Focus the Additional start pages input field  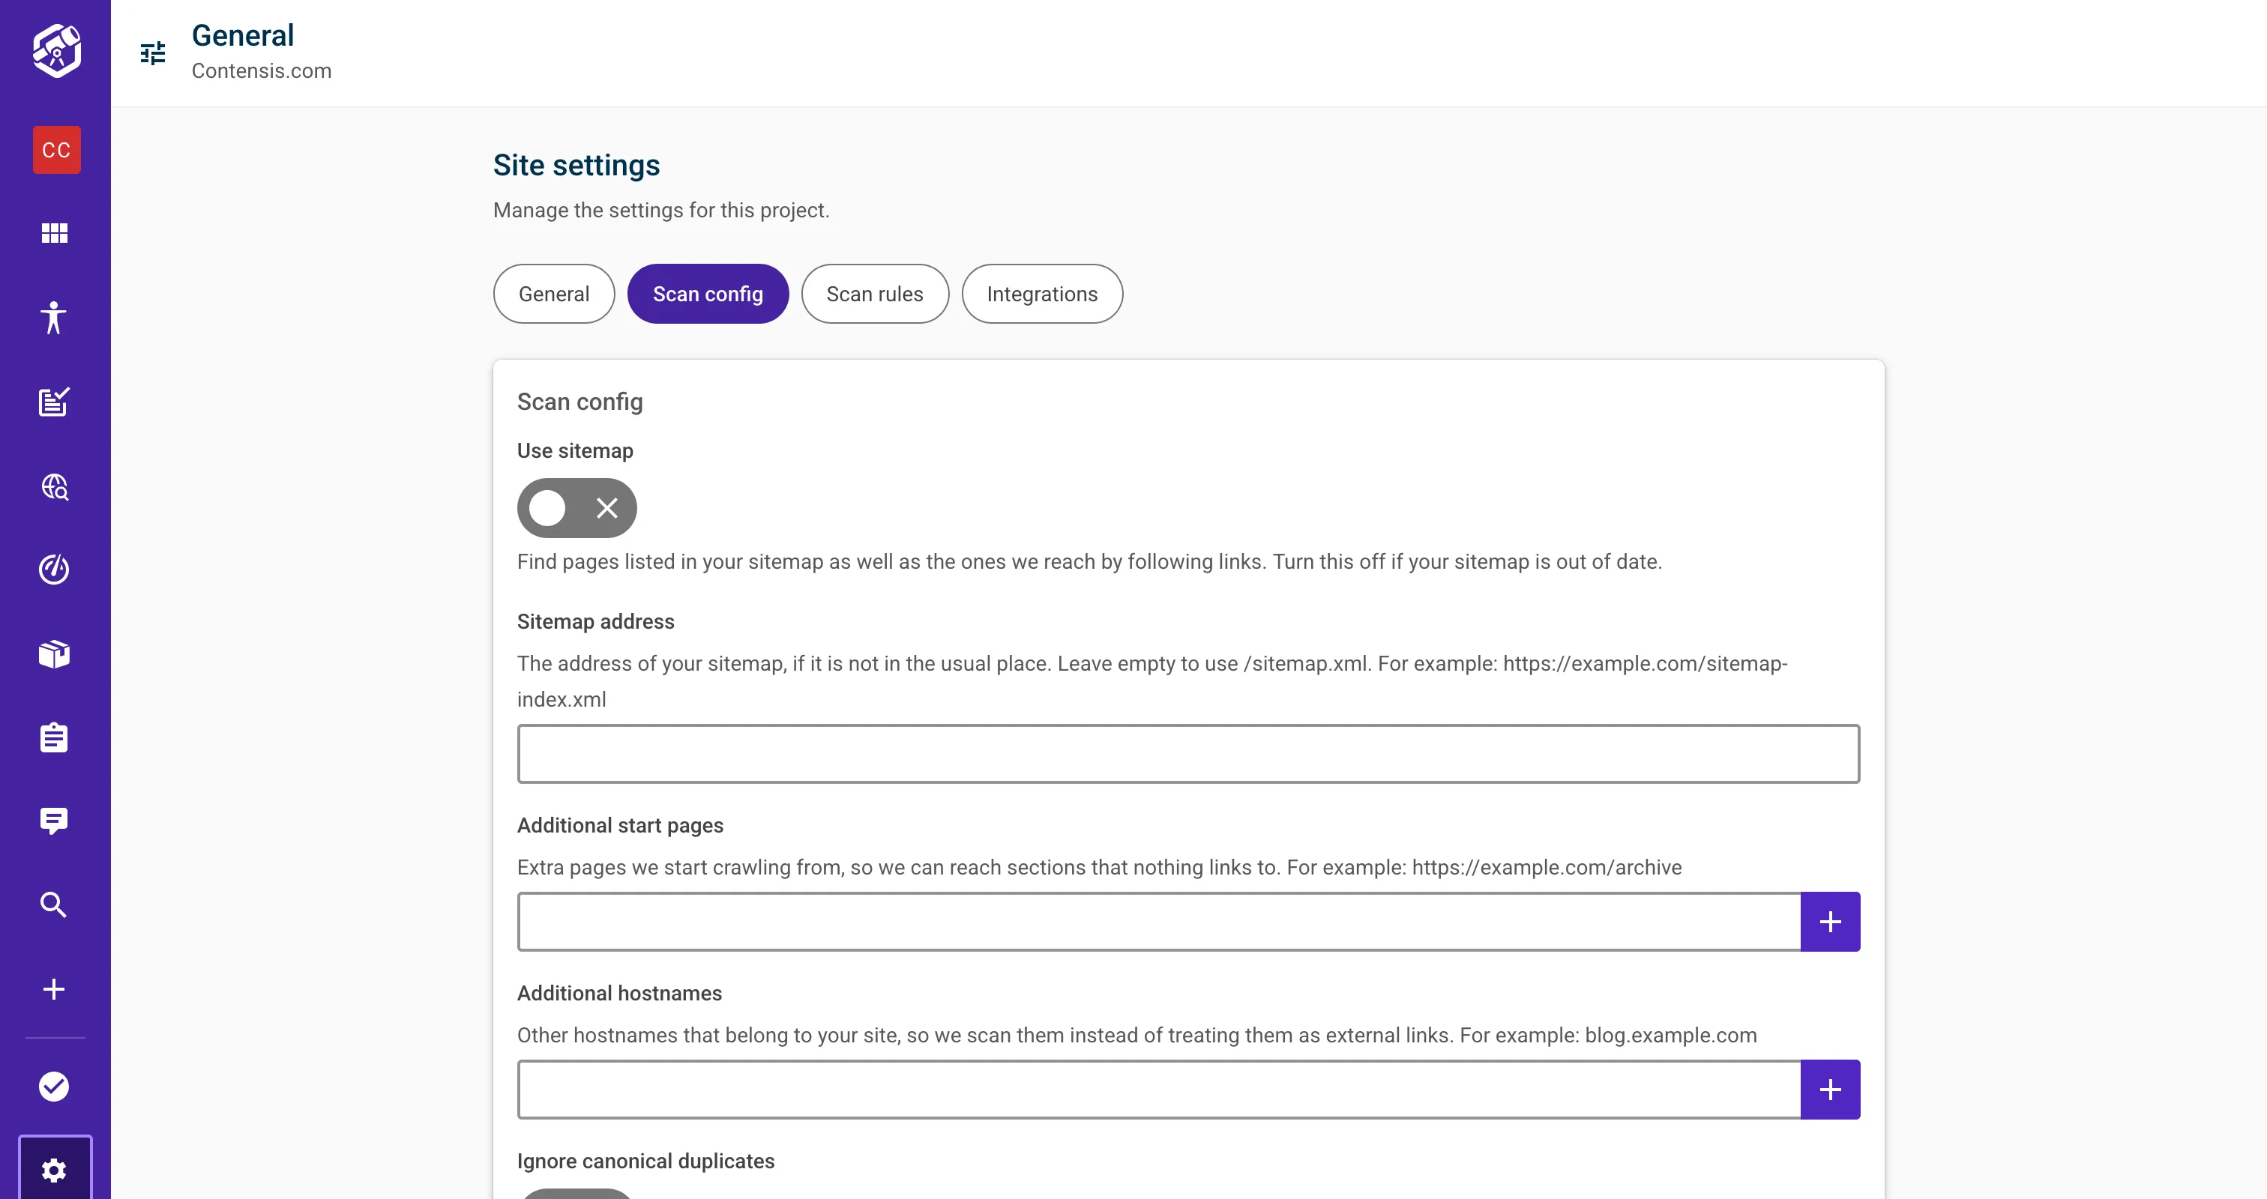pyautogui.click(x=1159, y=921)
